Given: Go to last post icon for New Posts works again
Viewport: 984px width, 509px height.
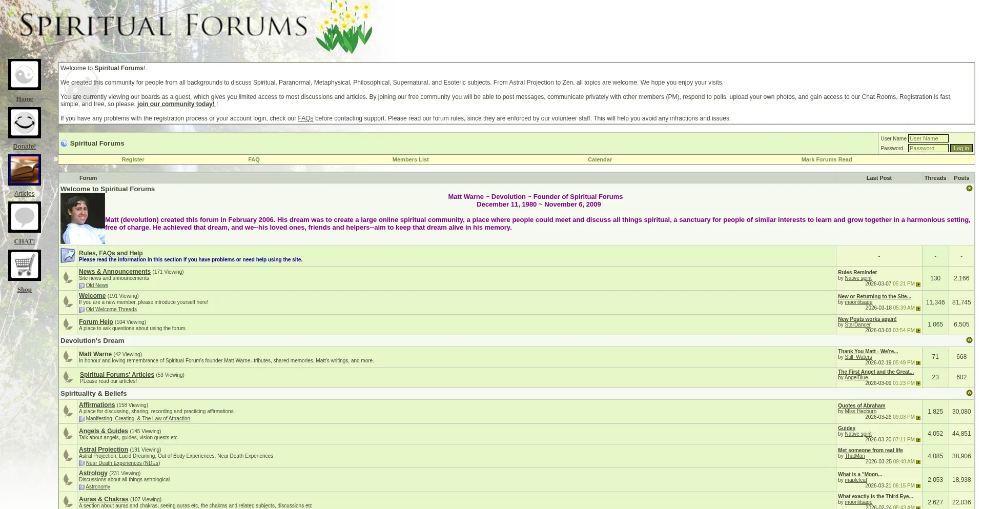Looking at the screenshot, I should [918, 331].
